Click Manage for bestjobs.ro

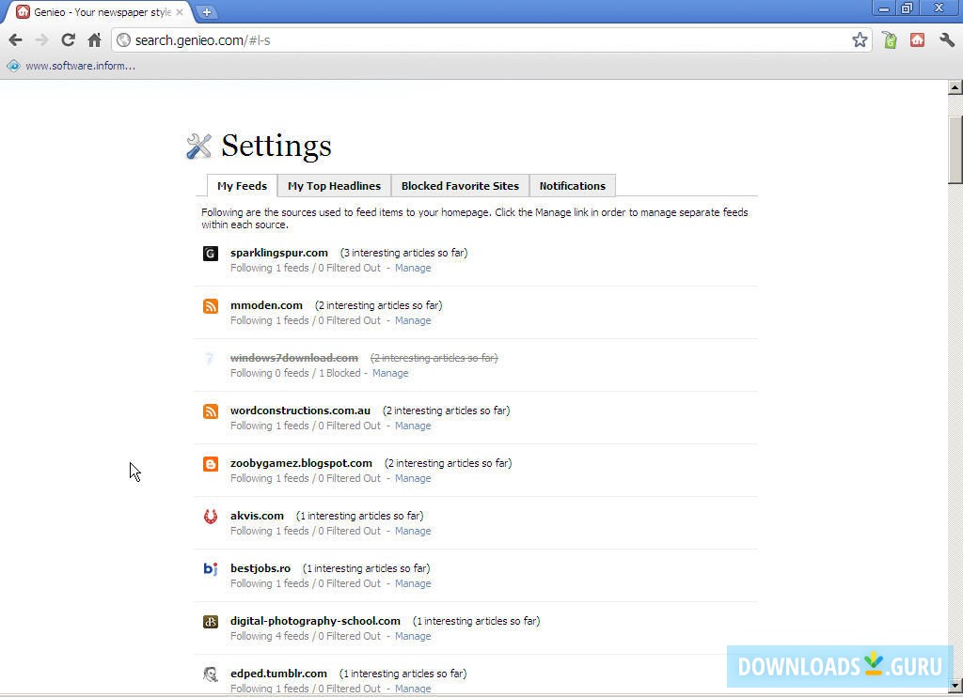[413, 583]
